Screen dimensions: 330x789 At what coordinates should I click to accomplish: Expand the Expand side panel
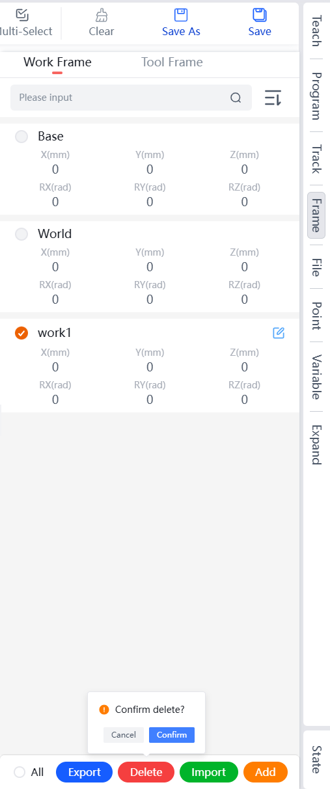click(316, 444)
